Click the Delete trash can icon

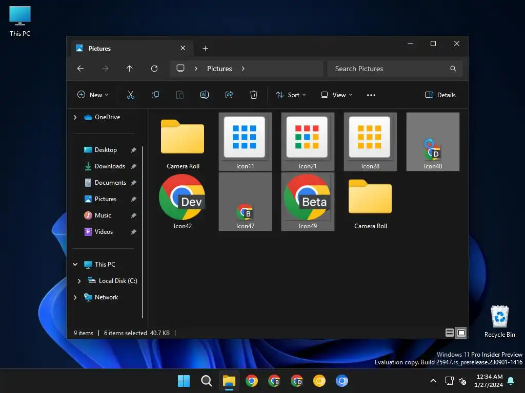point(254,95)
